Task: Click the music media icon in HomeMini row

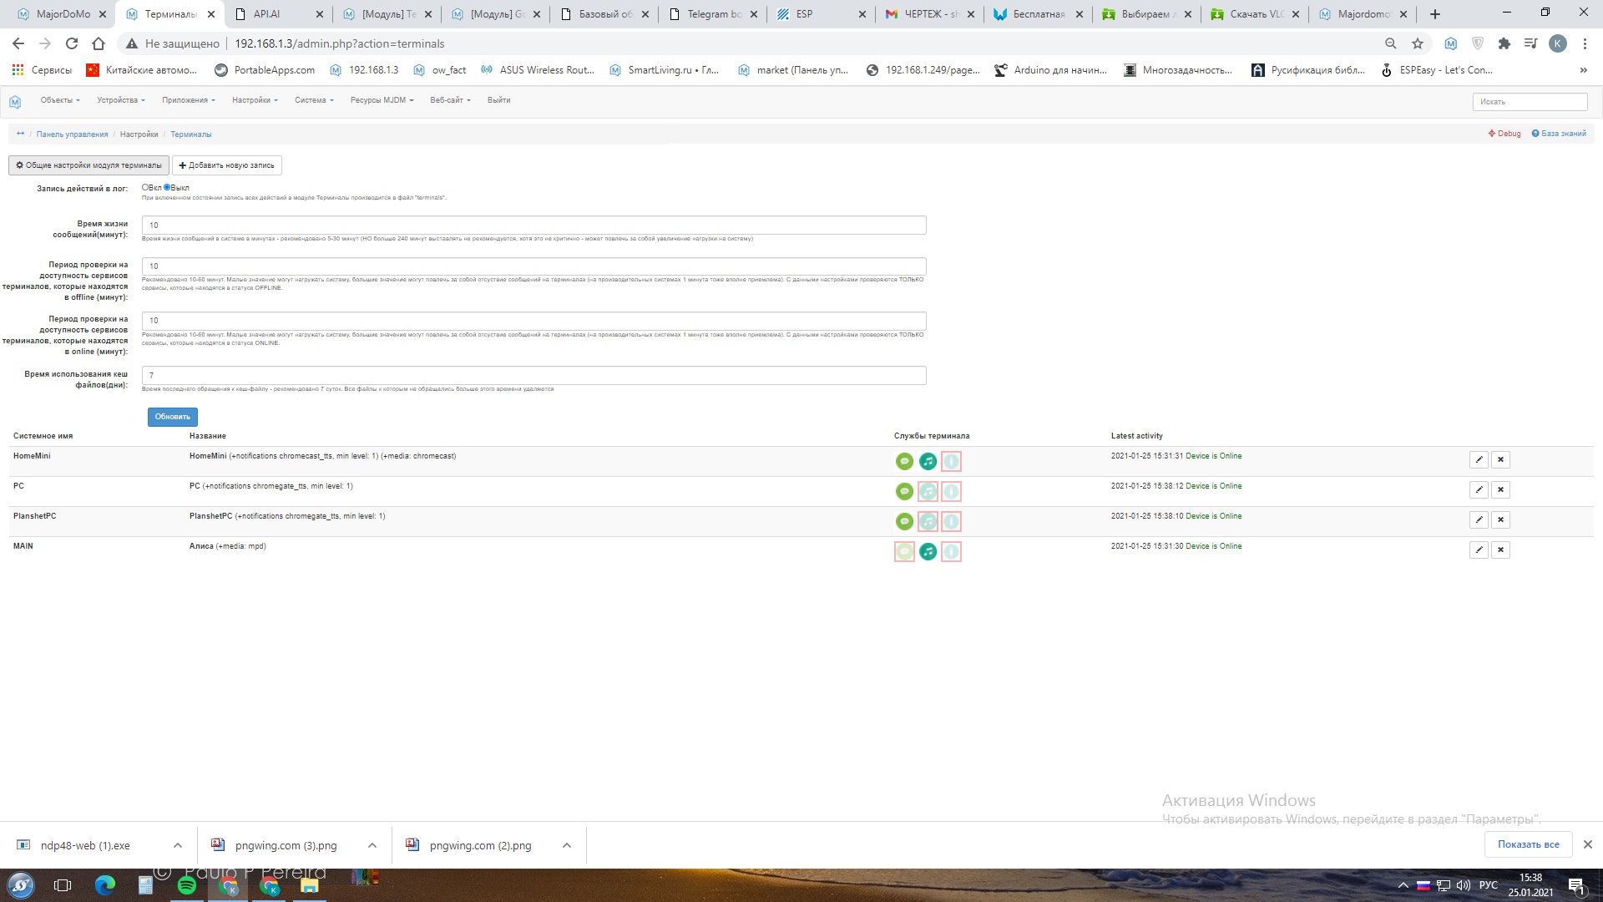Action: tap(928, 461)
